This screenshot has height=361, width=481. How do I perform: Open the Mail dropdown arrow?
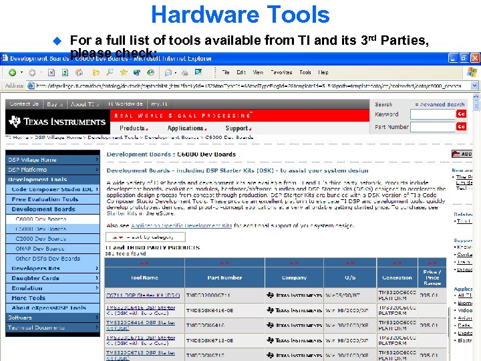(176, 73)
